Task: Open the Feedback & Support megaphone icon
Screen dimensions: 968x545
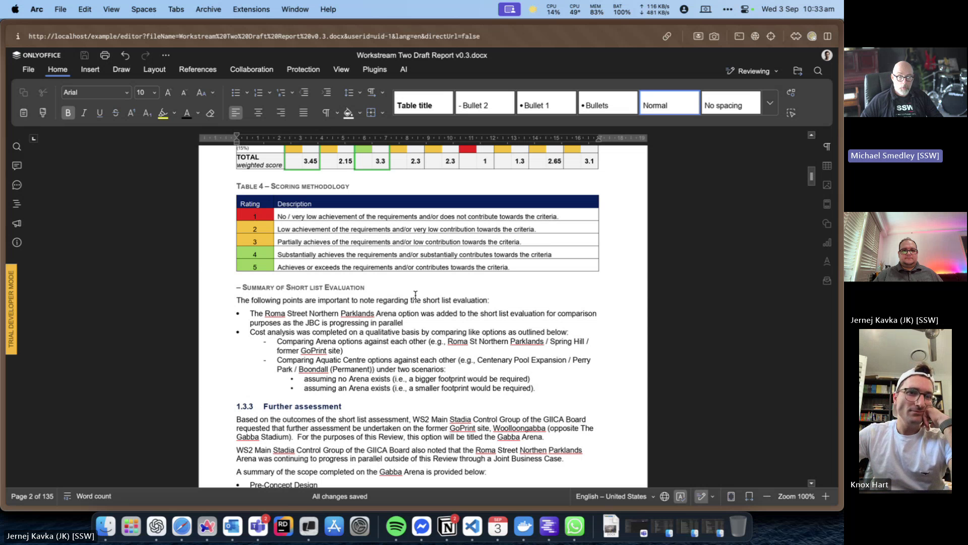Action: [17, 224]
